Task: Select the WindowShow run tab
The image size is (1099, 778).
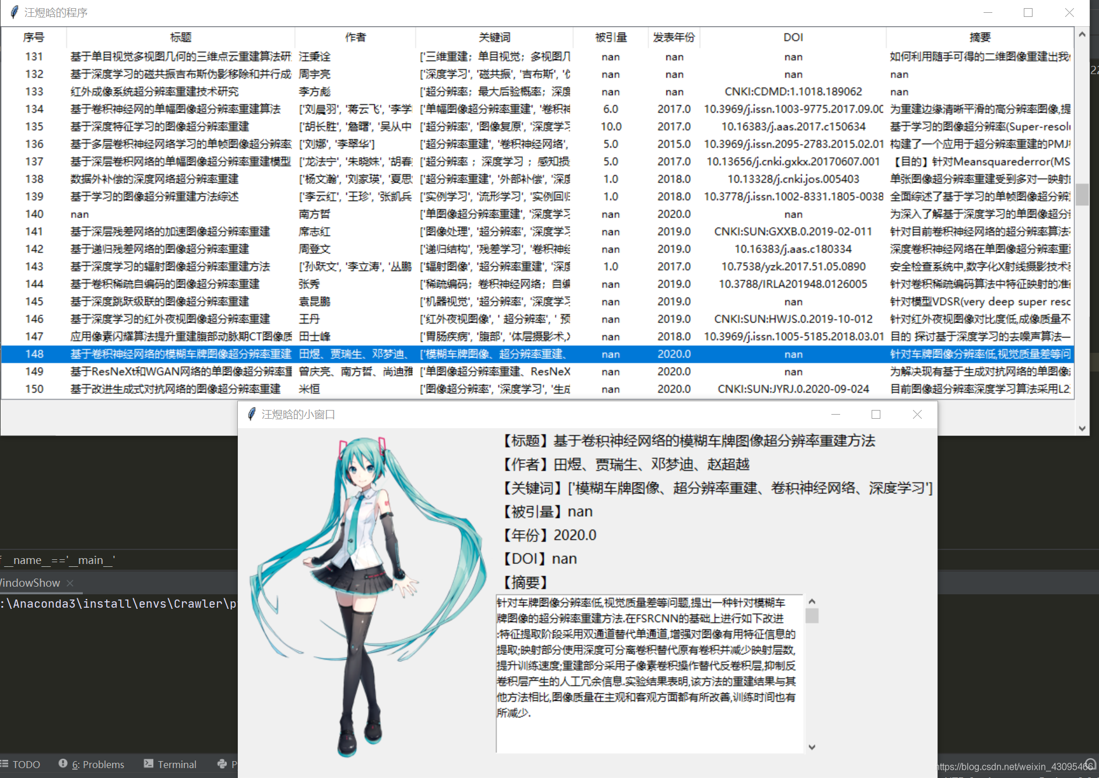Action: pos(29,583)
